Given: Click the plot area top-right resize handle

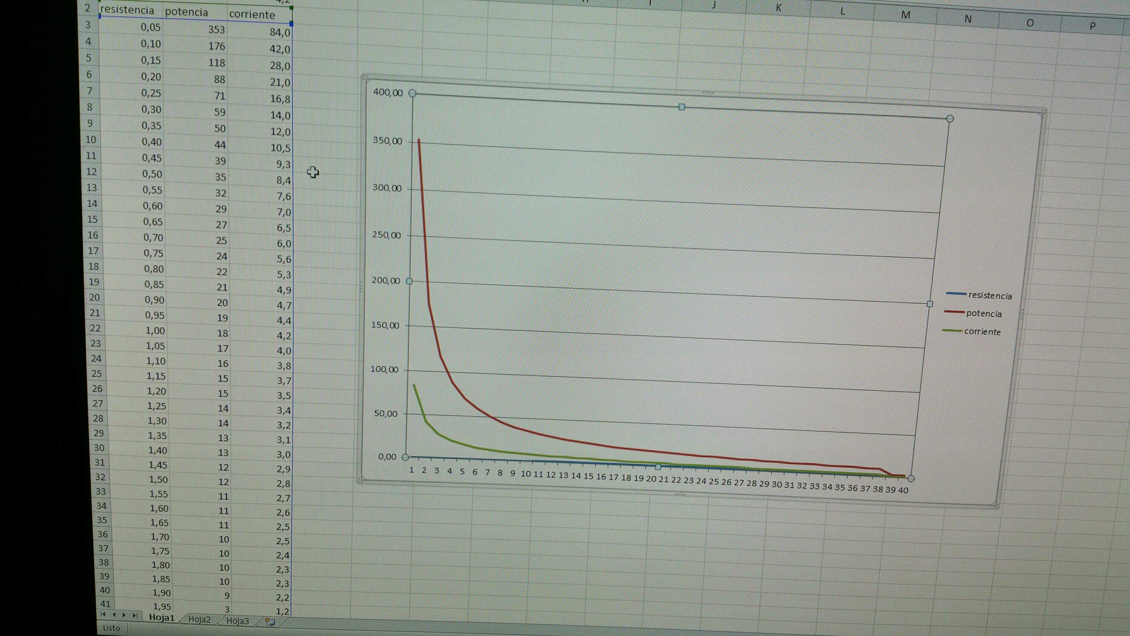Looking at the screenshot, I should 950,118.
